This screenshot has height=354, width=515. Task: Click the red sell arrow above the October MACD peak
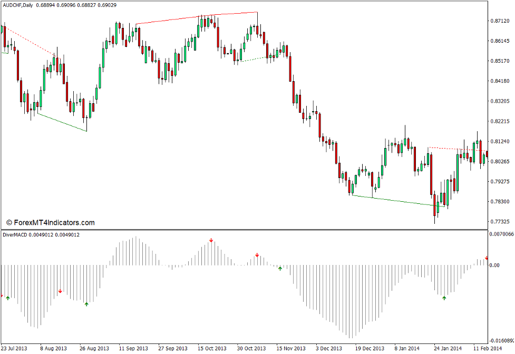coord(211,240)
